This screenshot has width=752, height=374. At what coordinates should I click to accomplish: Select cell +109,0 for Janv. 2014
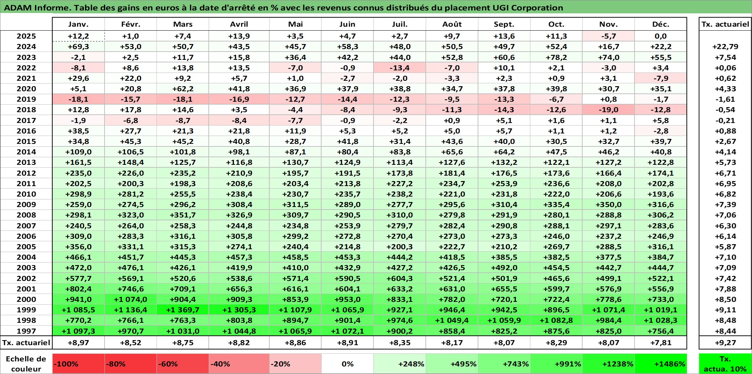coord(79,152)
